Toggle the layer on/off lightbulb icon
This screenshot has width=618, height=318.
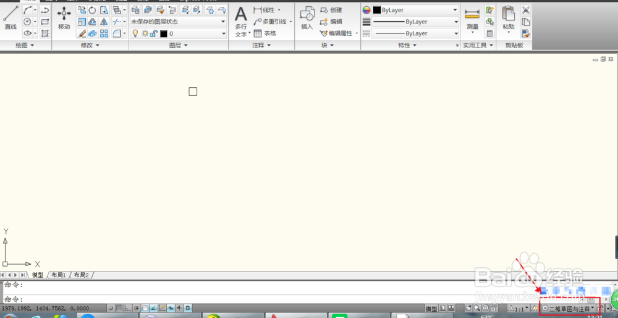click(135, 33)
